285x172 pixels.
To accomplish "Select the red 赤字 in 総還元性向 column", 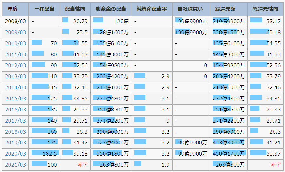I will pyautogui.click(x=275, y=165).
